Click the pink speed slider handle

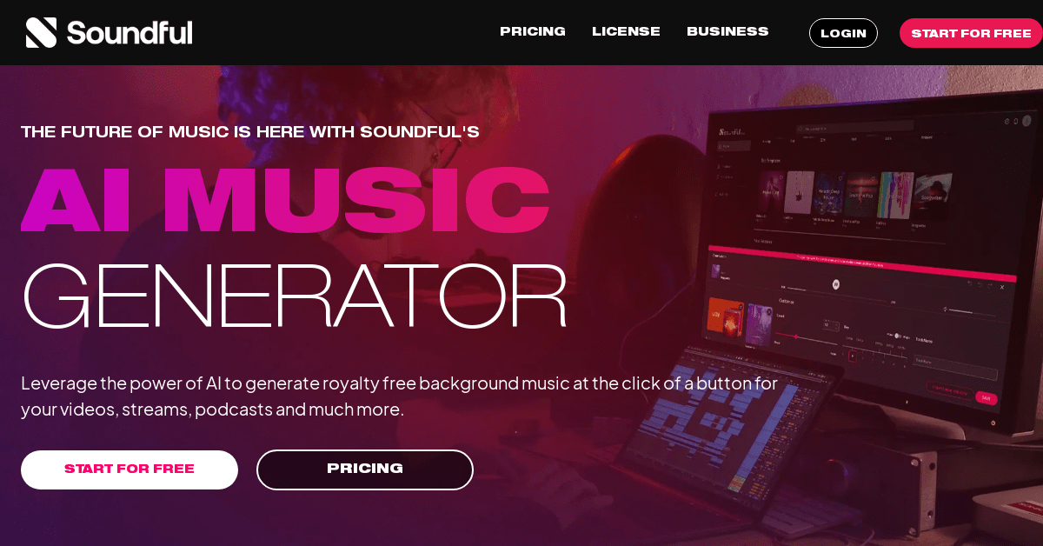(796, 336)
